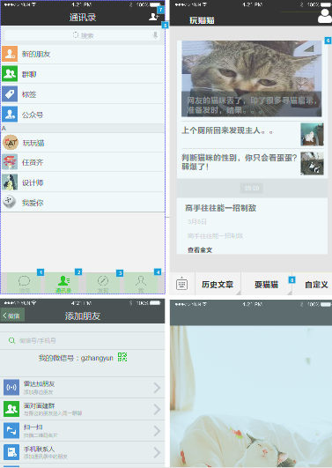The width and height of the screenshot is (332, 468).
Task: Expand the 面对面建群 row with its chevron
Action: pyautogui.click(x=158, y=409)
